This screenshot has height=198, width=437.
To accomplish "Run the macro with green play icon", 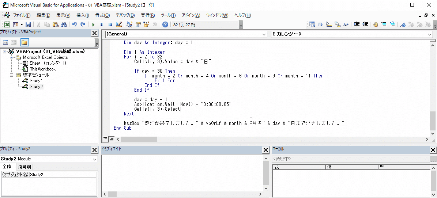I will tap(93, 24).
